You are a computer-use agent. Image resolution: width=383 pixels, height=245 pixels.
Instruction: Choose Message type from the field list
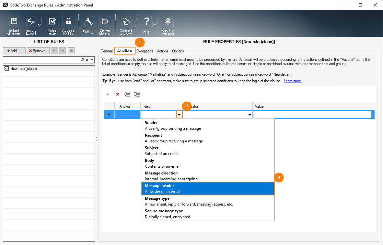point(208,201)
